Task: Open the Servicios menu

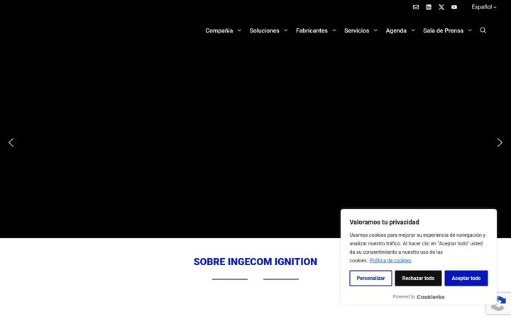Action: [356, 30]
